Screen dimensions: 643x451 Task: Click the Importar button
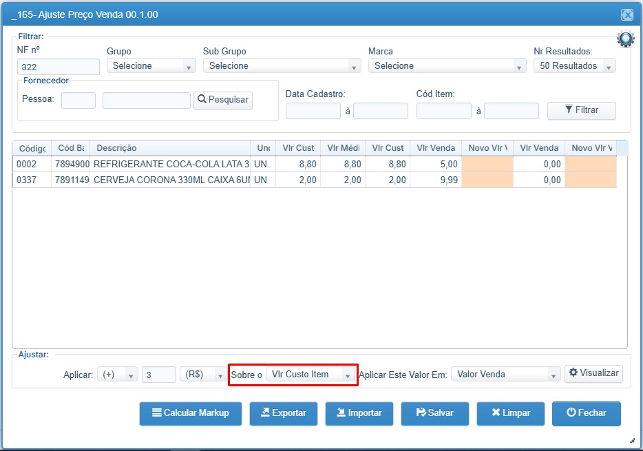point(359,413)
